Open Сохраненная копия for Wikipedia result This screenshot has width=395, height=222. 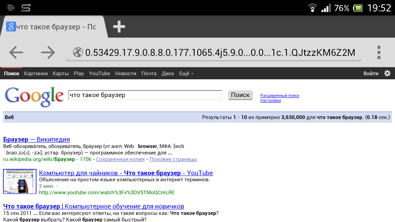point(120,159)
